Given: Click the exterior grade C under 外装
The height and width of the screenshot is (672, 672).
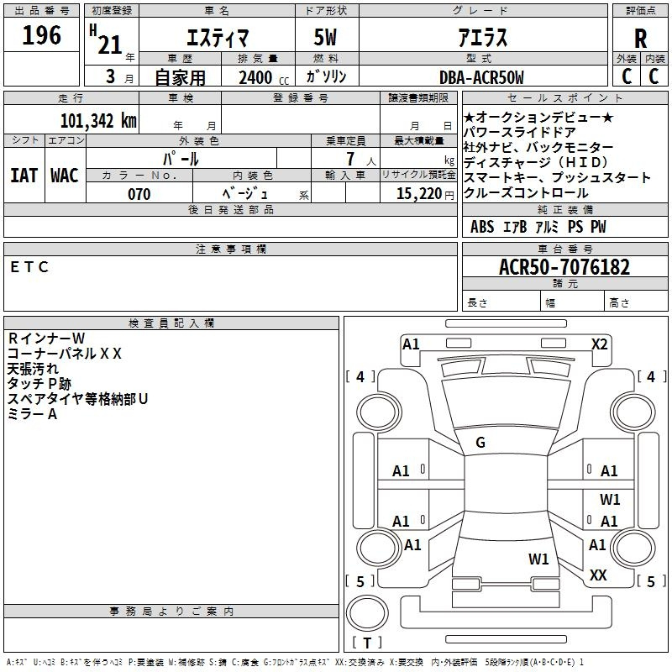Looking at the screenshot, I should (627, 76).
